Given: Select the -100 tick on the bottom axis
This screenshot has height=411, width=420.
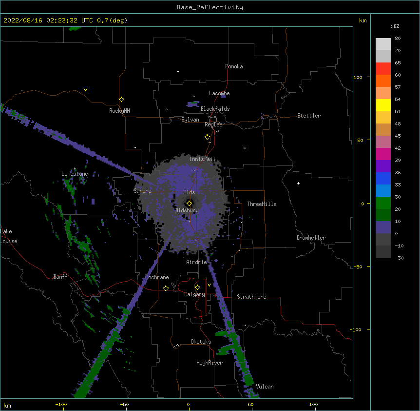Looking at the screenshot, I should (x=61, y=404).
